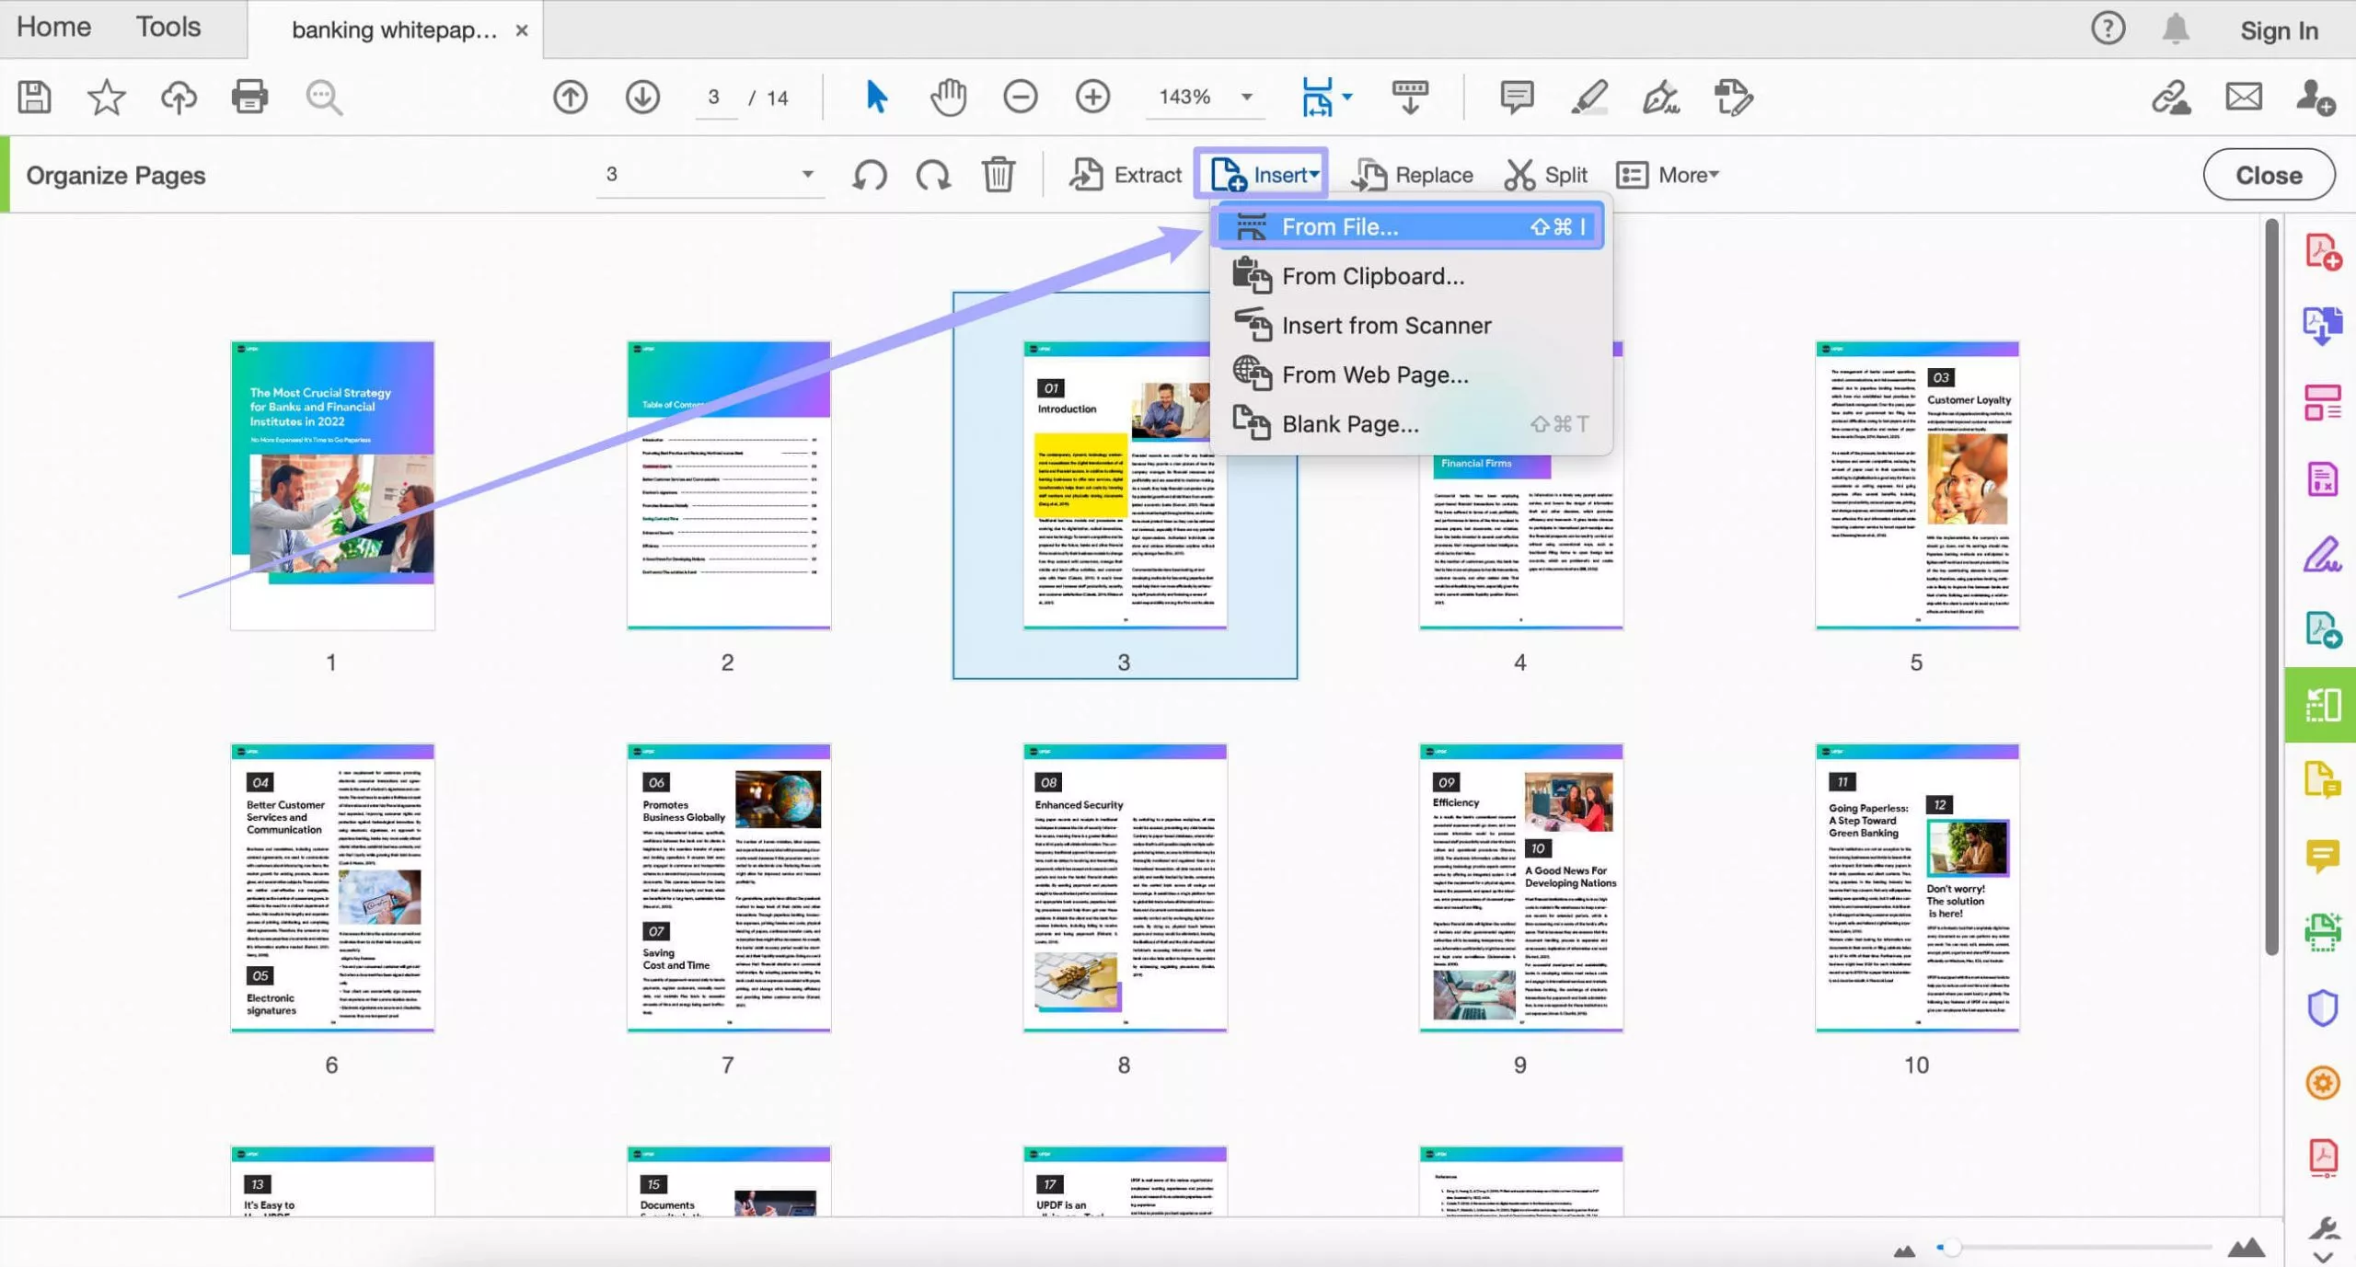This screenshot has width=2356, height=1267.
Task: Select page 6 Better Customer Services thumbnail
Action: tap(332, 888)
